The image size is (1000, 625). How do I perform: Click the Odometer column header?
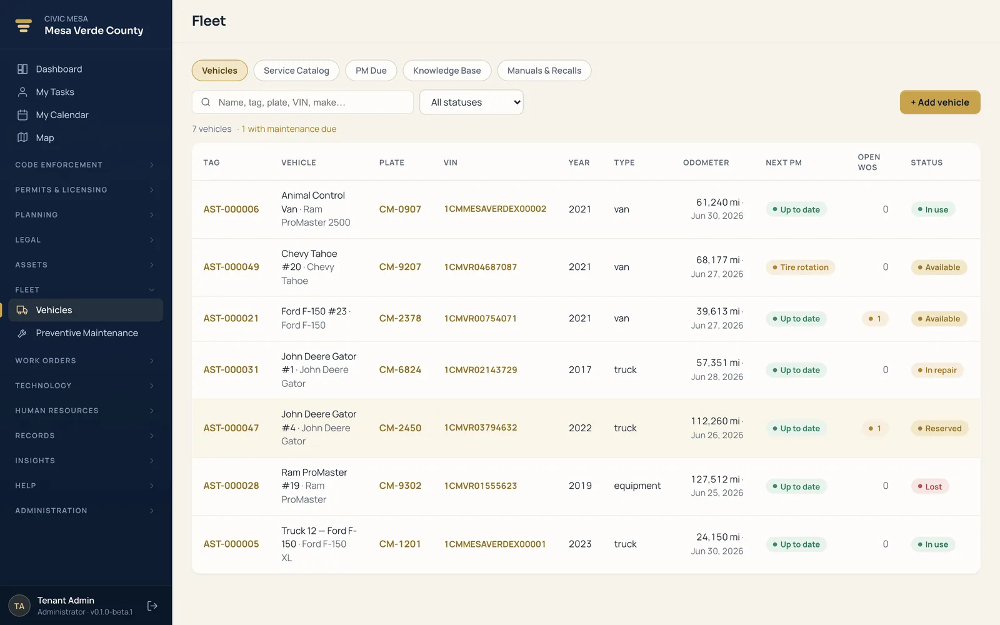click(x=706, y=162)
